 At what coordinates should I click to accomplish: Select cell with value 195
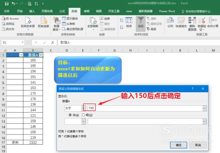click(x=33, y=66)
